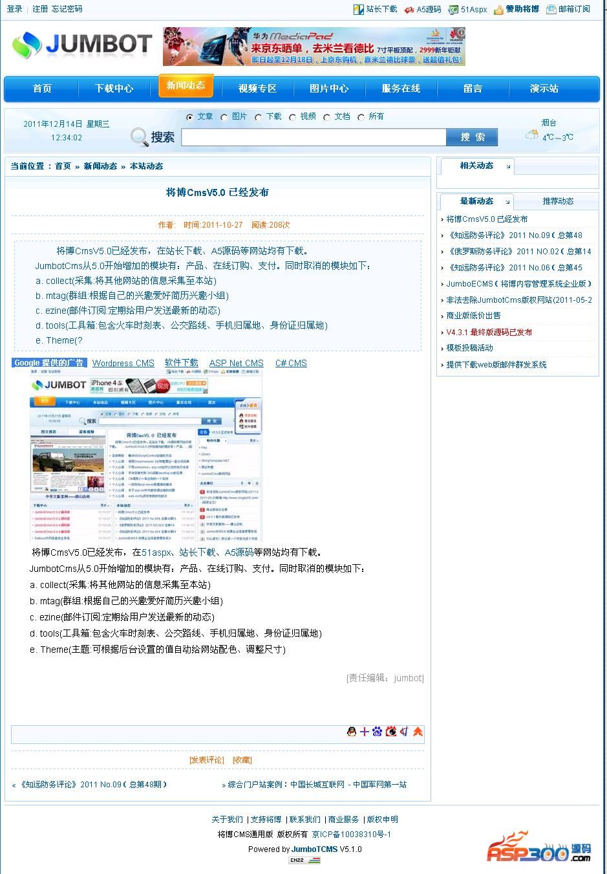This screenshot has width=607, height=874.
Task: Open the 演示站 navigation menu item
Action: [x=544, y=89]
